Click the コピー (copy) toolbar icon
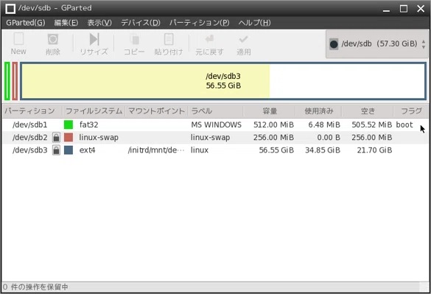This screenshot has height=294, width=431. pos(134,39)
